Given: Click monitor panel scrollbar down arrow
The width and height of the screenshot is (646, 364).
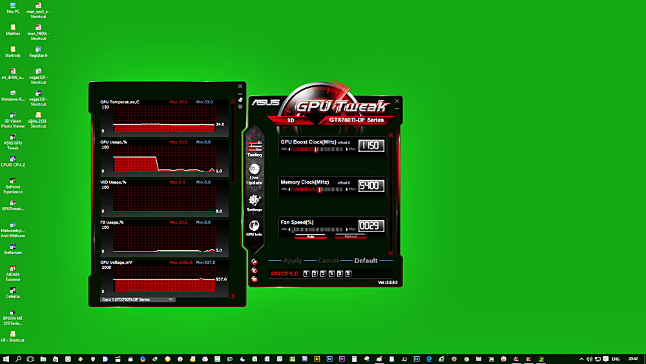Looking at the screenshot, I should coord(233,296).
